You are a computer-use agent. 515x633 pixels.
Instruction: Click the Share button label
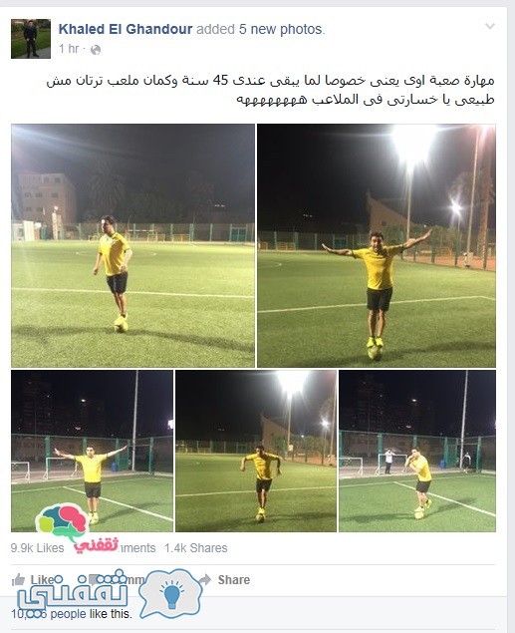click(x=234, y=580)
